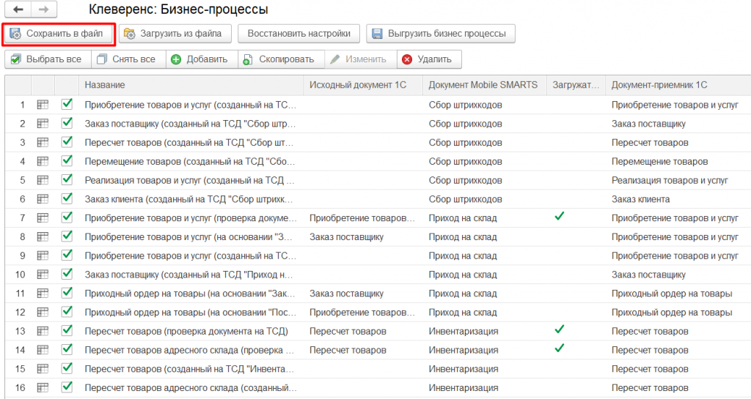Click 'Выбрать все' toolbar button
Viewport: 751px width, 399px height.
click(x=48, y=59)
